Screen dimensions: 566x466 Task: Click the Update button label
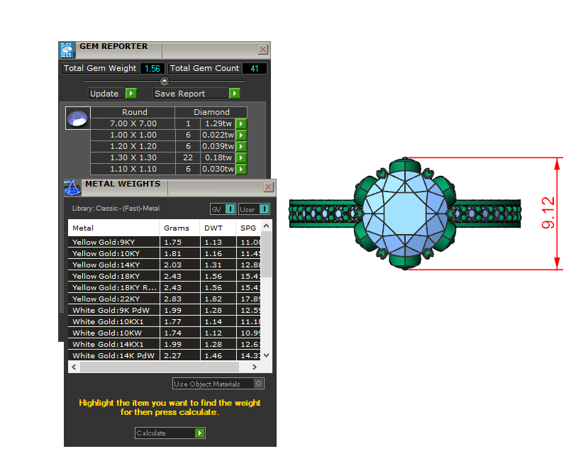click(105, 94)
